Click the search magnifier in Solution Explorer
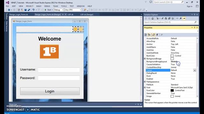This screenshot has height=114, width=204. tap(195, 22)
